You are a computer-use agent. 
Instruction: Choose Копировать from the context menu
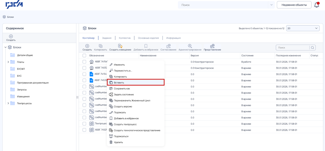pyautogui.click(x=136, y=77)
